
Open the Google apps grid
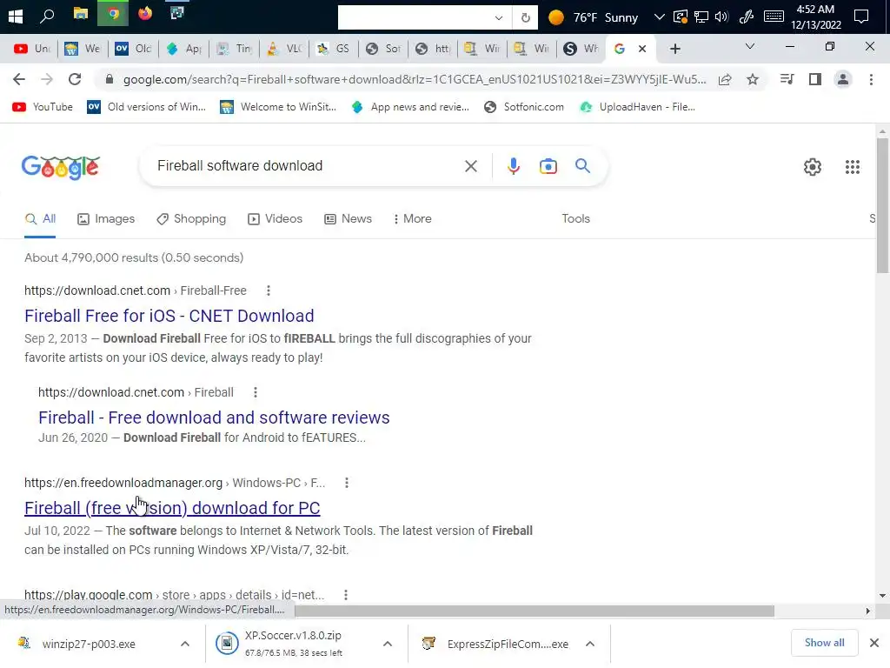(852, 167)
